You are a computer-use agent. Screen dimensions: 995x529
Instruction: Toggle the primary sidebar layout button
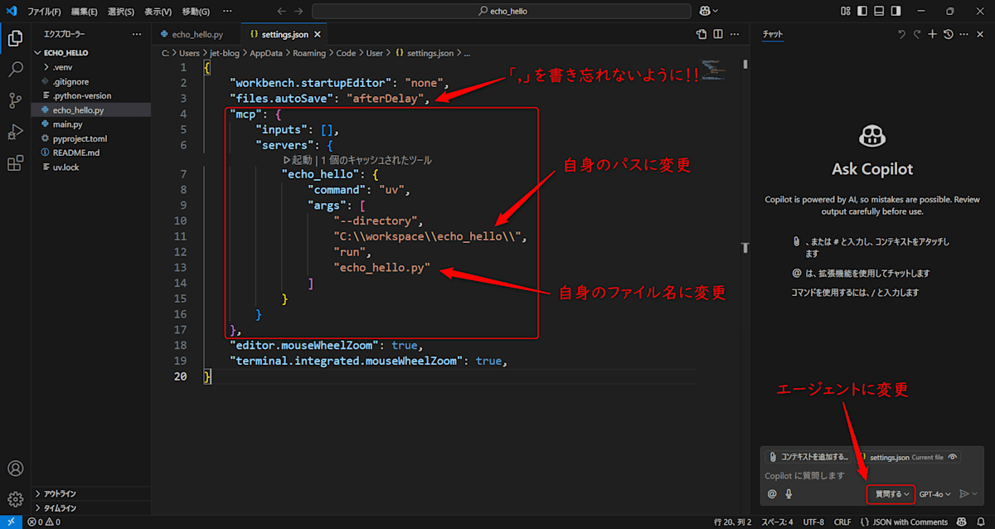point(862,11)
